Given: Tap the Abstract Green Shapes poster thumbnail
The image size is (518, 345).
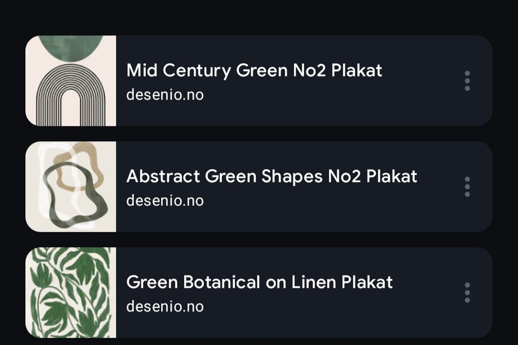Looking at the screenshot, I should tap(71, 187).
